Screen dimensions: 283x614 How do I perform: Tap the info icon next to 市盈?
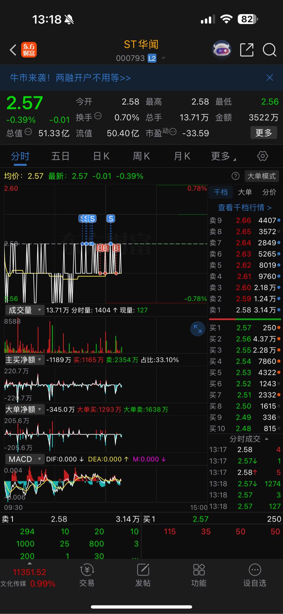coord(173,132)
